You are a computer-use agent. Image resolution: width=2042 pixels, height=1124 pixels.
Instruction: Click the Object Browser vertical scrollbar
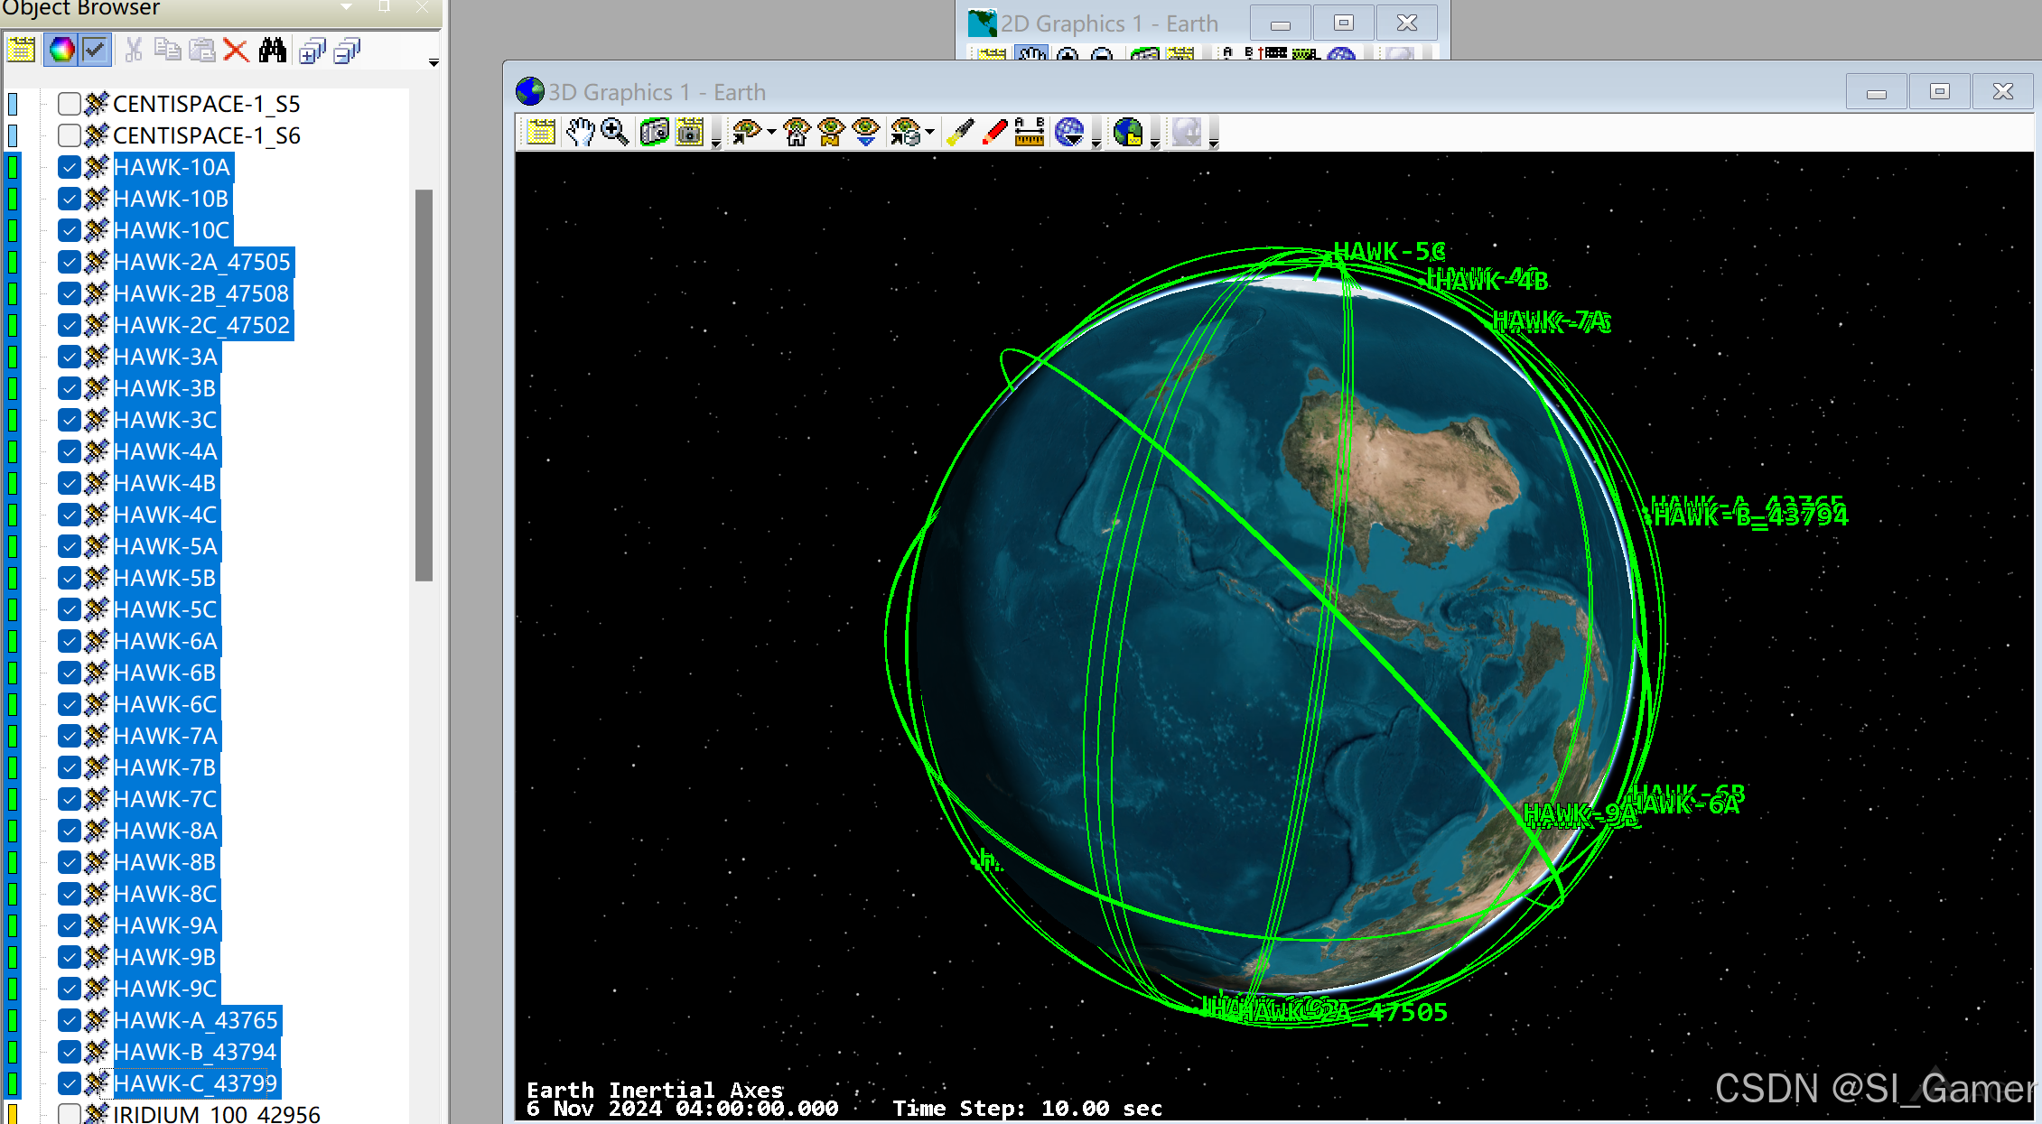(x=424, y=385)
